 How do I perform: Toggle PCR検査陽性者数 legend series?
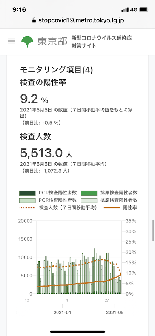pos(48,193)
